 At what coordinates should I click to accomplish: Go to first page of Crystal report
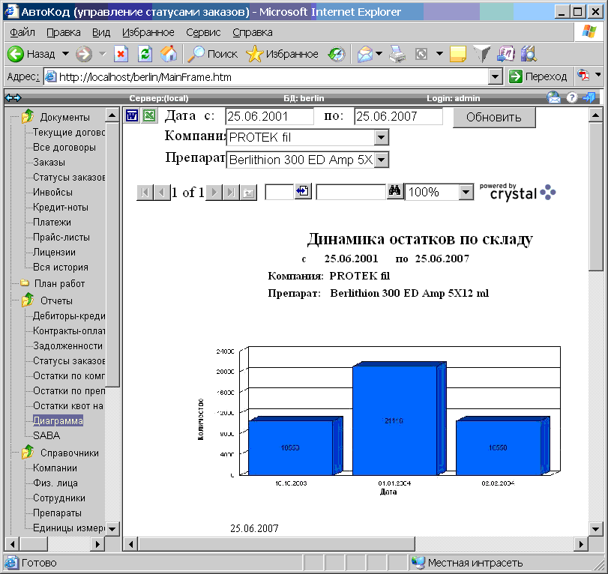tap(145, 193)
